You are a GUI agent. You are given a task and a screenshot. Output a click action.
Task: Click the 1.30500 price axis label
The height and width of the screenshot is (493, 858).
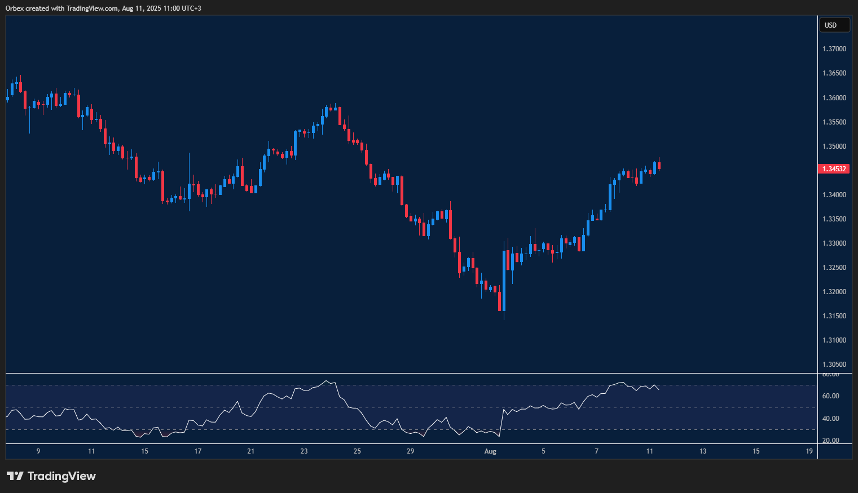834,365
